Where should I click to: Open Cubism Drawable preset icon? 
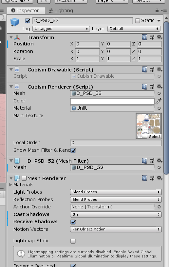coord(152,69)
